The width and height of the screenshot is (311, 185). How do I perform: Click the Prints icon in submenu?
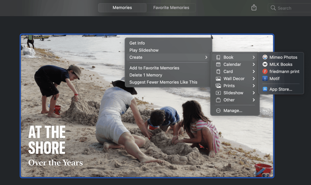click(x=218, y=86)
